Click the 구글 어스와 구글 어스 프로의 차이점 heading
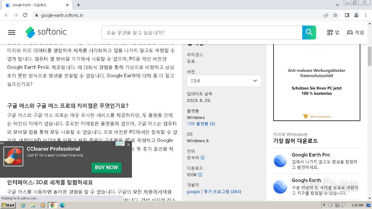This screenshot has height=209, width=372. (x=68, y=105)
